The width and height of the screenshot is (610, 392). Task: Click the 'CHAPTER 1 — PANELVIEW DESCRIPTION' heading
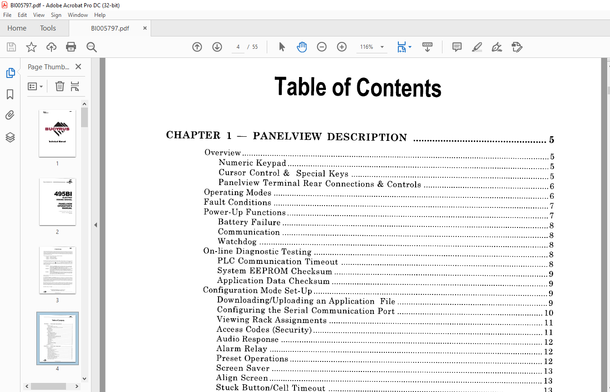click(x=286, y=136)
